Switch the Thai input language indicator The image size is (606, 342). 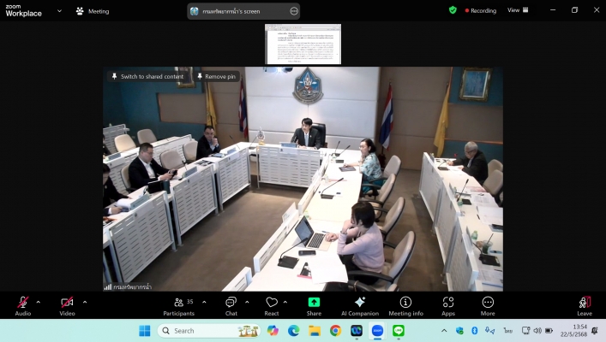pyautogui.click(x=507, y=331)
